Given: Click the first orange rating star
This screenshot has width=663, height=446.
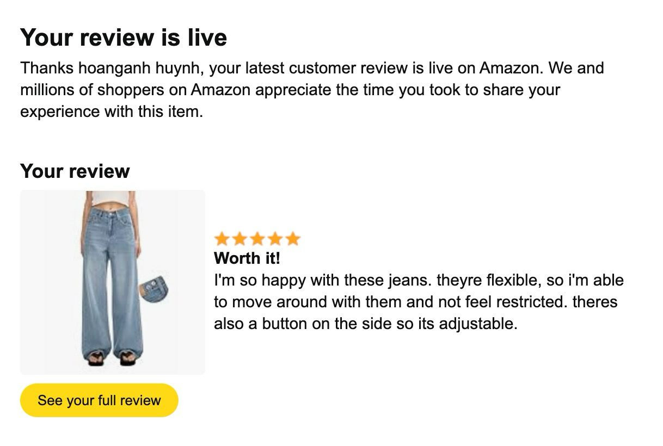Looking at the screenshot, I should click(222, 239).
